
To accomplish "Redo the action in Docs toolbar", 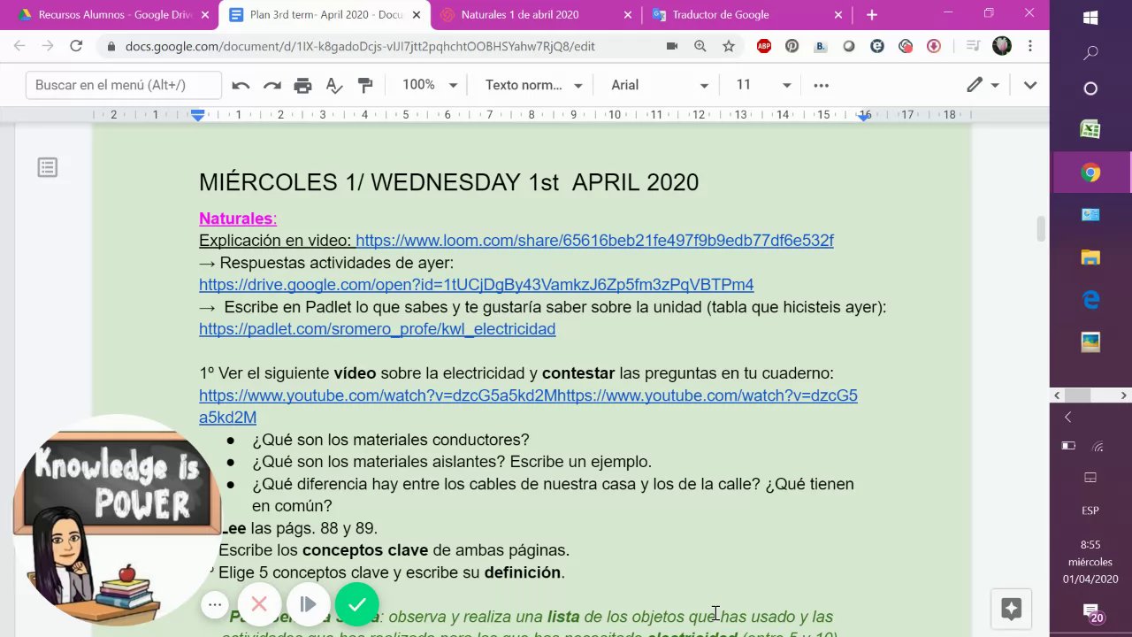I will pos(272,85).
